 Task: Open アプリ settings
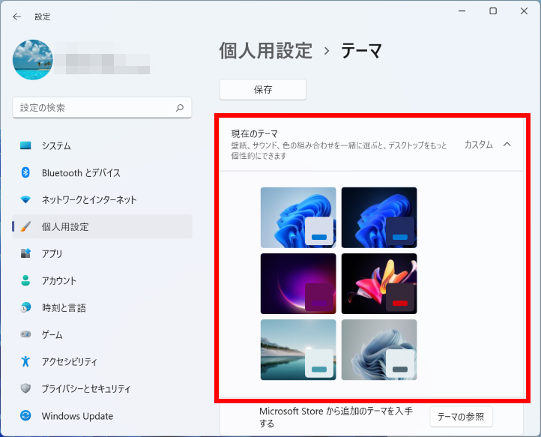(x=102, y=253)
